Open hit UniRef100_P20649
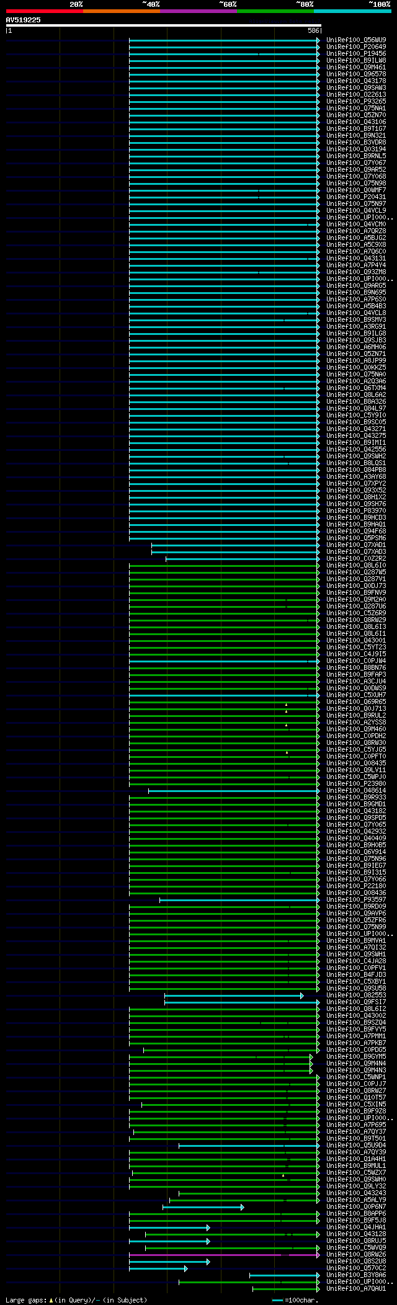This screenshot has width=397, height=1305. coord(356,47)
